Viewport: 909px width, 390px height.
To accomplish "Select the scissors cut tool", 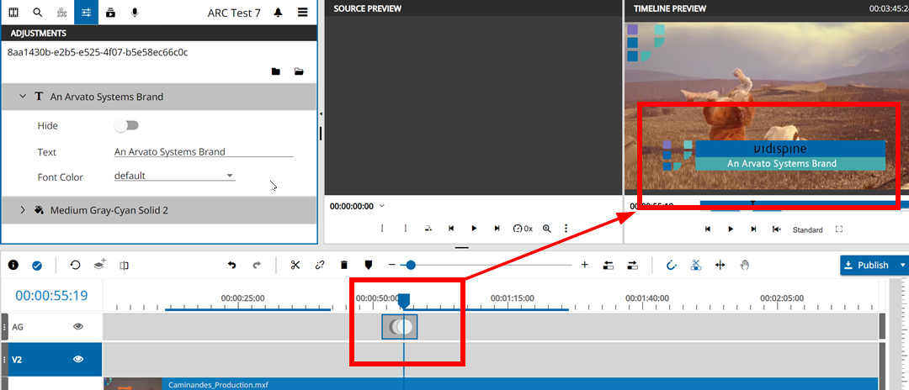I will tap(295, 265).
